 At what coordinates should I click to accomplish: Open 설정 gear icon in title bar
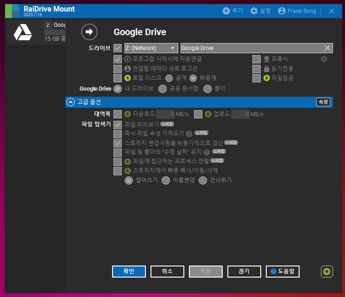254,11
